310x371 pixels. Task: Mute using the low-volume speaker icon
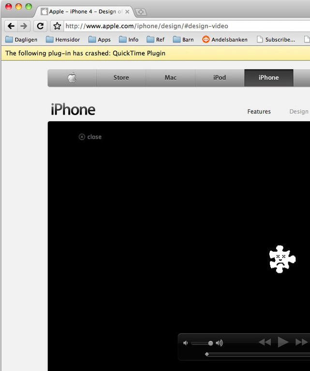click(x=185, y=343)
